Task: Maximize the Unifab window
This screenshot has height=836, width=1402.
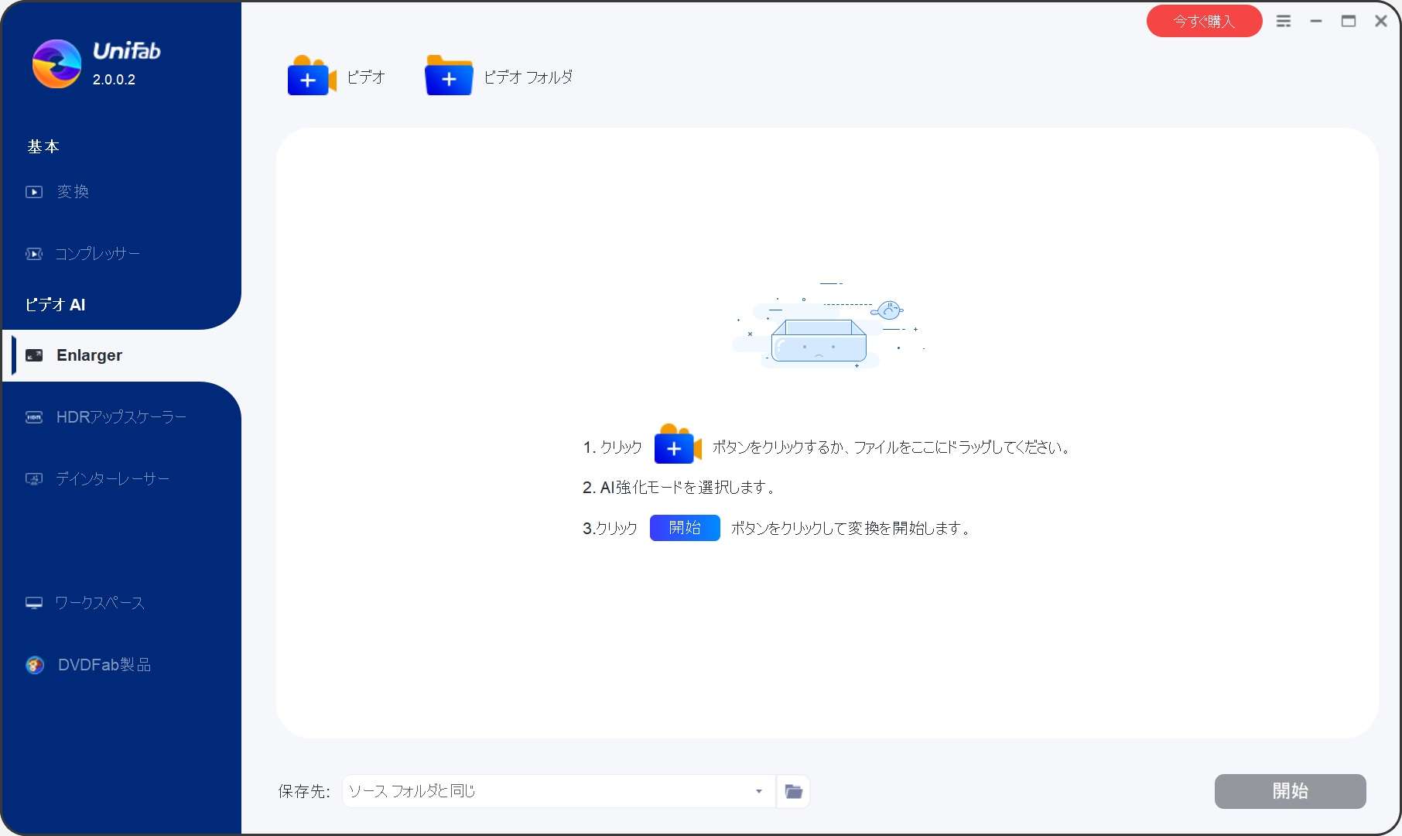Action: click(1349, 22)
